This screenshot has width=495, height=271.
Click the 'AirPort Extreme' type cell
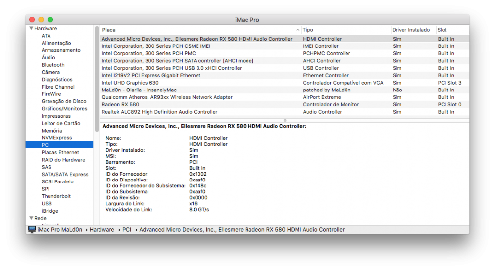click(322, 97)
